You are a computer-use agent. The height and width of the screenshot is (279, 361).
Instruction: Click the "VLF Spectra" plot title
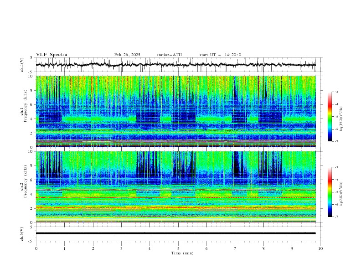click(x=52, y=55)
